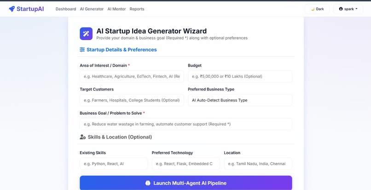This screenshot has width=371, height=190.
Task: Focus the Existing Skills input field
Action: point(114,164)
